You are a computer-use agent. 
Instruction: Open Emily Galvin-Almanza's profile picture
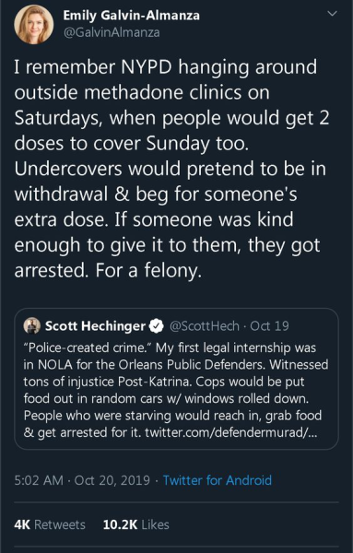pyautogui.click(x=34, y=24)
